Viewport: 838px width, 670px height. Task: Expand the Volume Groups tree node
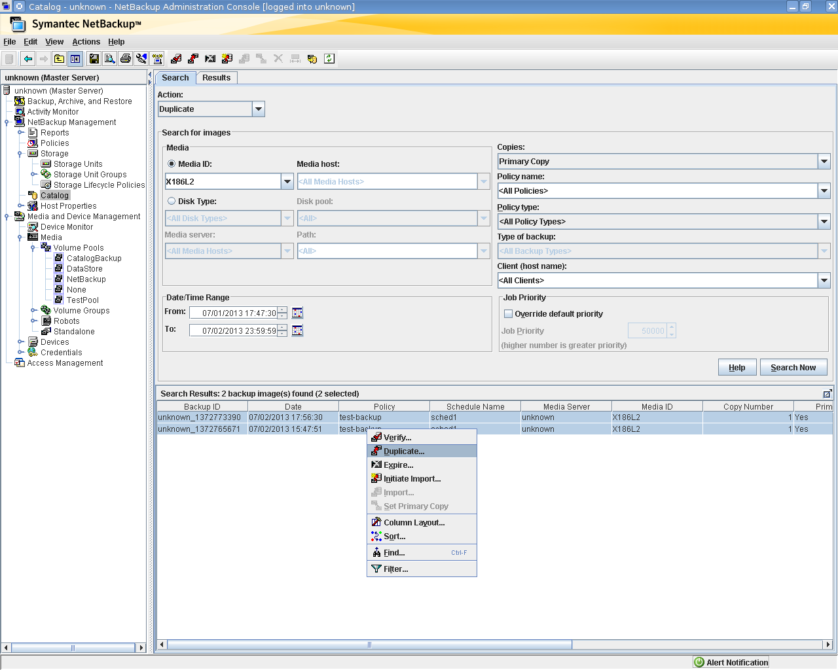[x=33, y=311]
